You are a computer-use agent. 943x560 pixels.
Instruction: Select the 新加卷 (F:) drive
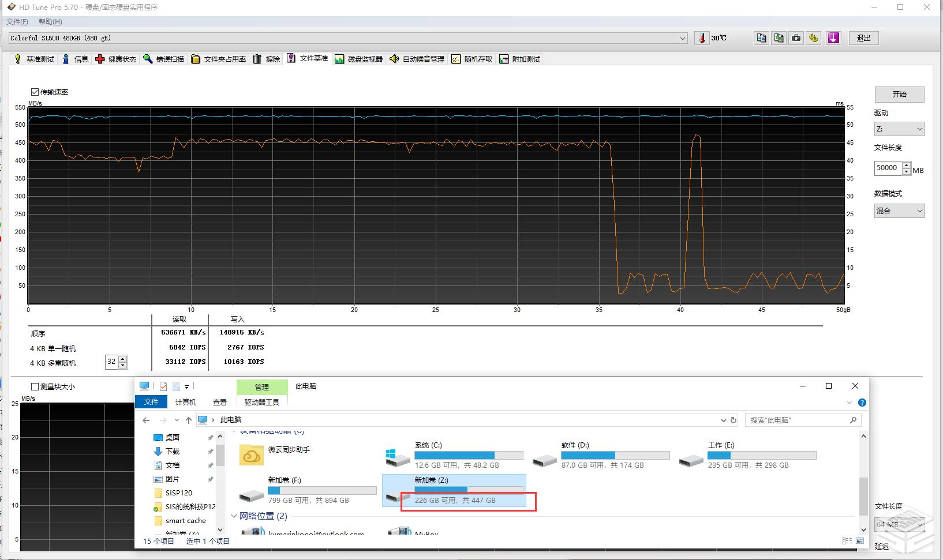click(308, 490)
